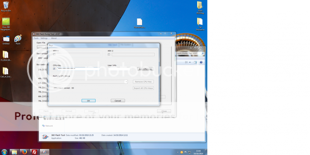Screen dimensions: 310x155
Task: Open the Windows Start menu
Action: point(4,152)
